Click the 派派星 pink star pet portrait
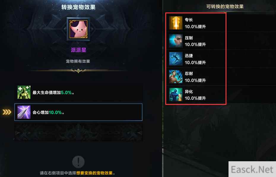The image size is (276, 177). [x=79, y=29]
